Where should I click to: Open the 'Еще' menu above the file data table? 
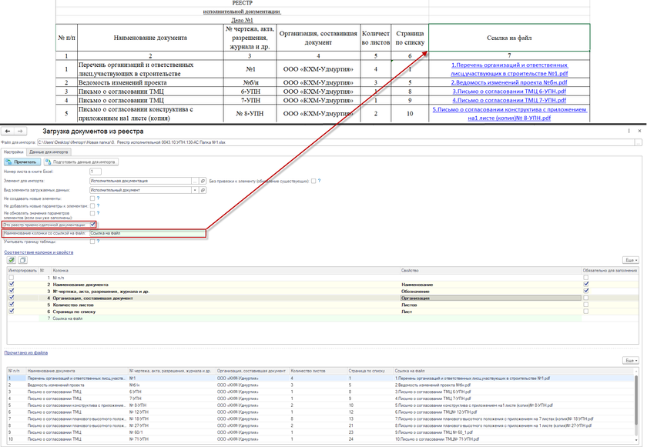(x=631, y=360)
